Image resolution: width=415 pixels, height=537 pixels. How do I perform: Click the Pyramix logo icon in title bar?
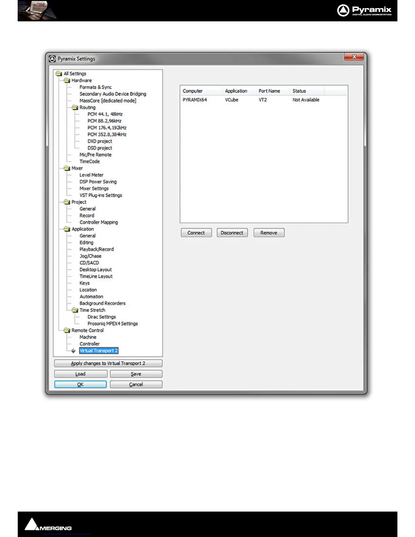click(x=52, y=59)
